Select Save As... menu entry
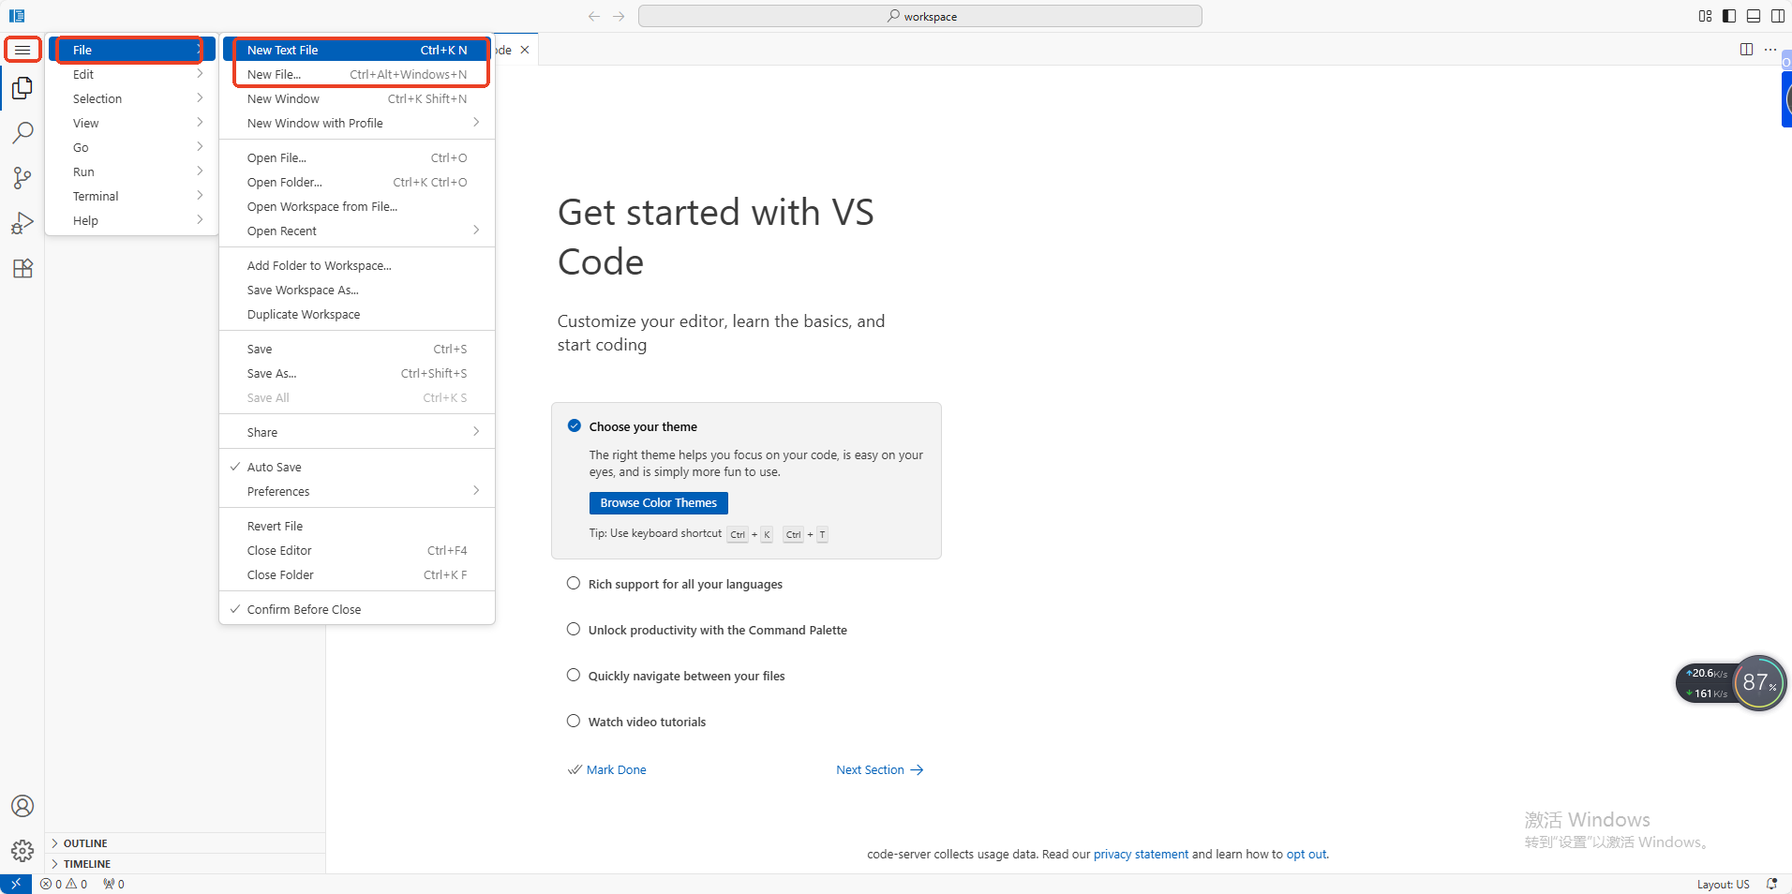The height and width of the screenshot is (894, 1792). [x=357, y=373]
